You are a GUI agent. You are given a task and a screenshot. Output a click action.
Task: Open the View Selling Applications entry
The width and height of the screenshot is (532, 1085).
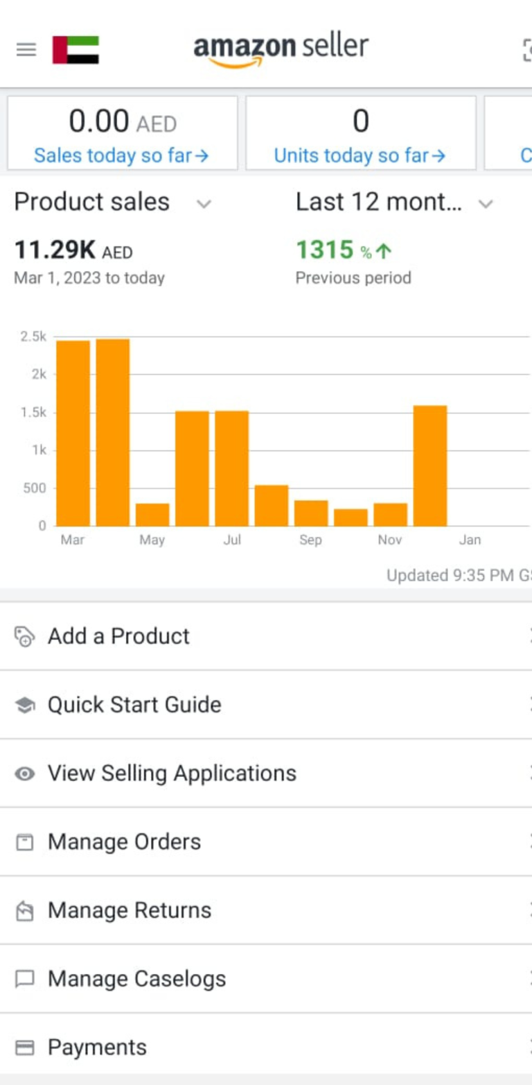click(x=266, y=774)
